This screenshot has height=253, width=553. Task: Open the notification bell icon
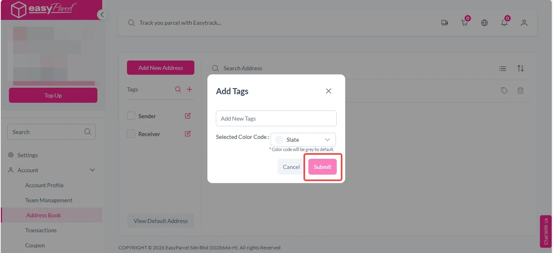504,23
